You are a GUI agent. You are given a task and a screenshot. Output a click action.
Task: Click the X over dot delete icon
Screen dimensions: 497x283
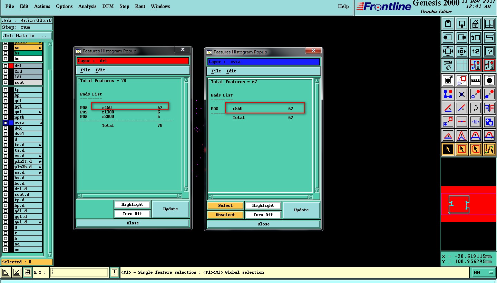462,94
